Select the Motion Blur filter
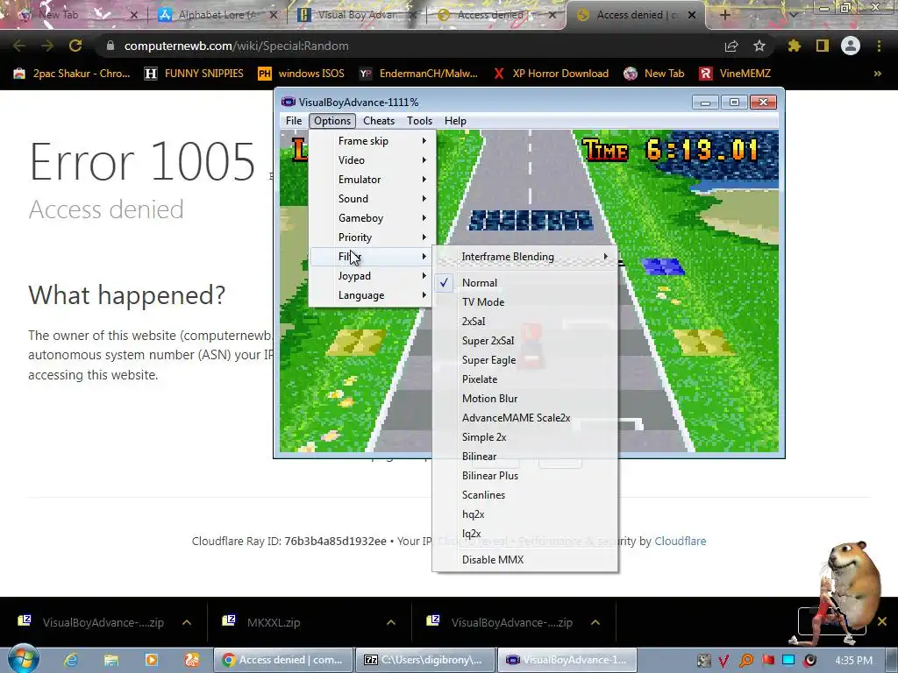Viewport: 898px width, 673px height. (524, 399)
